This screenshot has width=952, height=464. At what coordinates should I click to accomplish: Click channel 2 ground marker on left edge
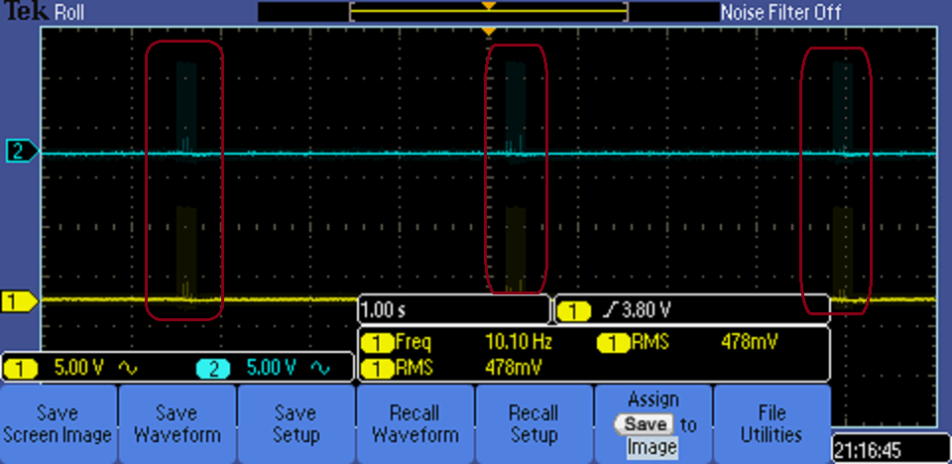pyautogui.click(x=22, y=152)
